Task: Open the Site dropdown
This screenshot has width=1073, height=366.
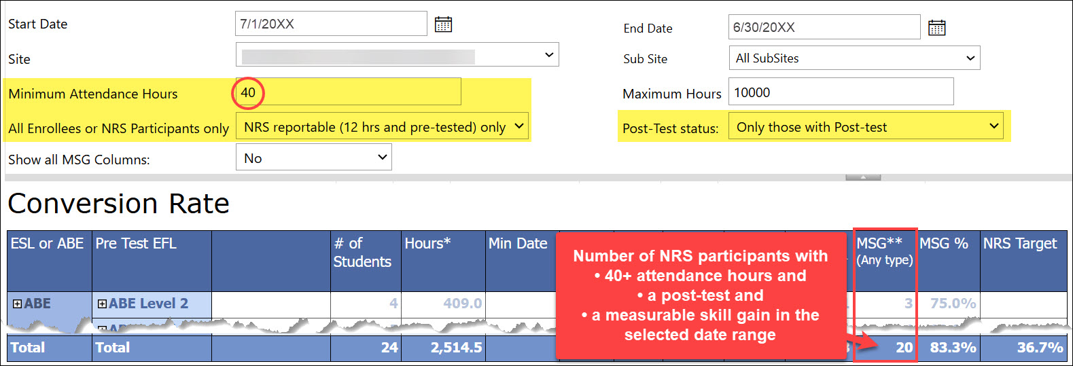Action: [397, 55]
